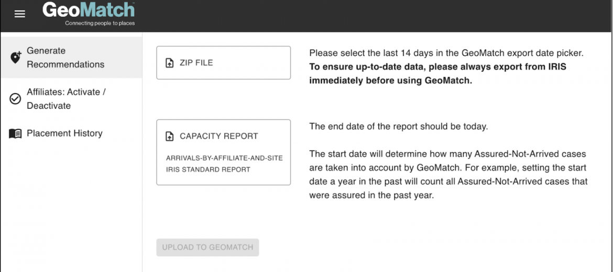Click the Upload to GeoMatch button
Viewport: 613px width, 272px height.
207,247
